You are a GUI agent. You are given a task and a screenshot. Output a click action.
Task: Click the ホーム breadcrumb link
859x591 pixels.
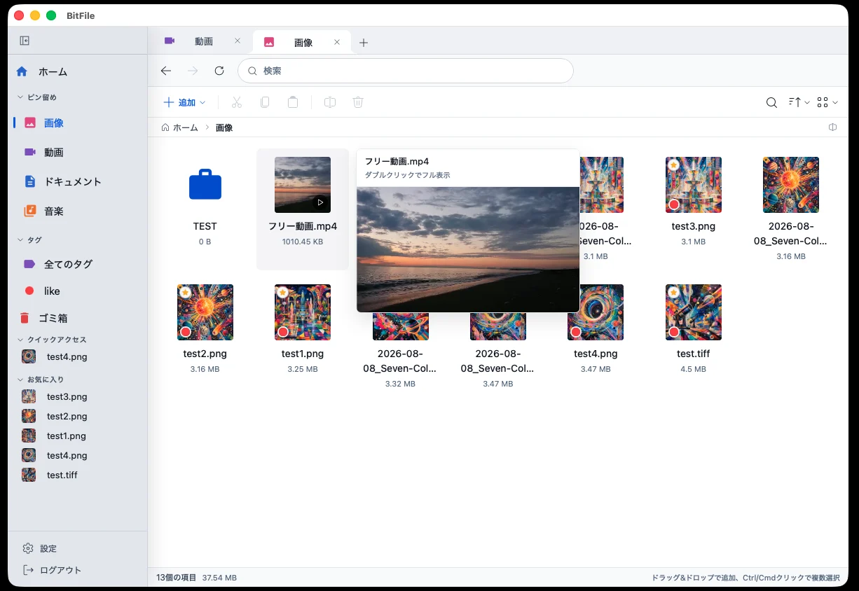pos(186,127)
